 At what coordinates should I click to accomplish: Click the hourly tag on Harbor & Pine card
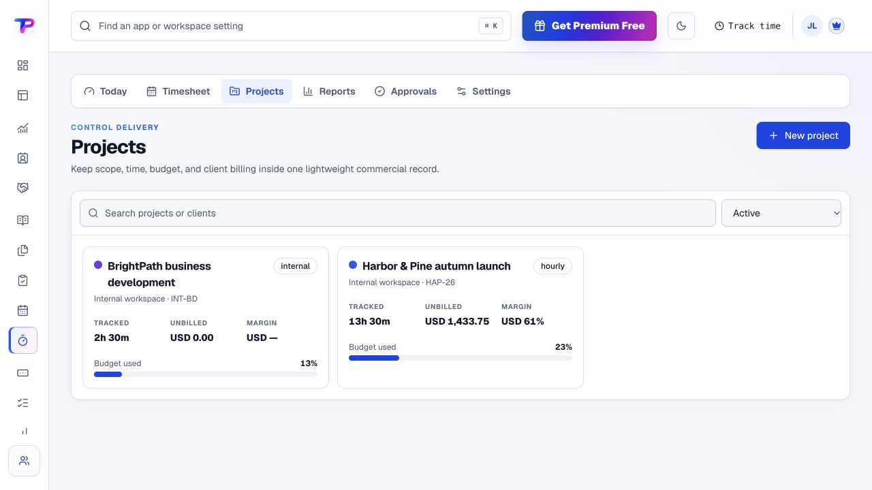click(552, 266)
